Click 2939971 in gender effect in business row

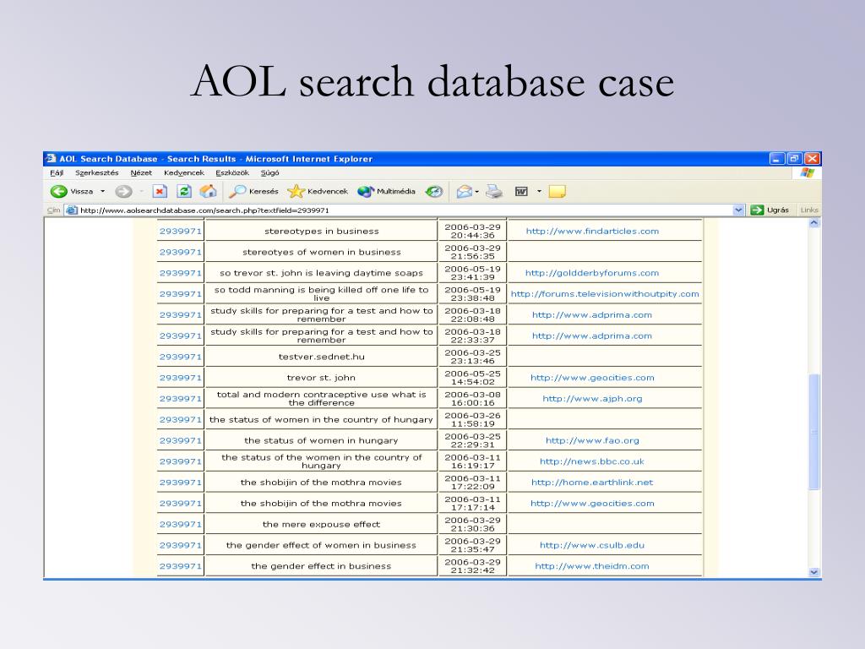tap(181, 566)
